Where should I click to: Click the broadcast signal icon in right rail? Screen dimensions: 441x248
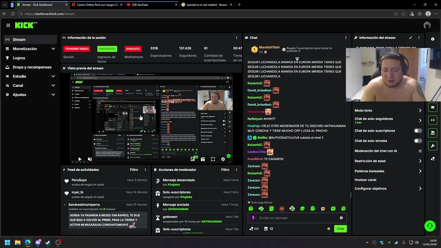click(433, 120)
